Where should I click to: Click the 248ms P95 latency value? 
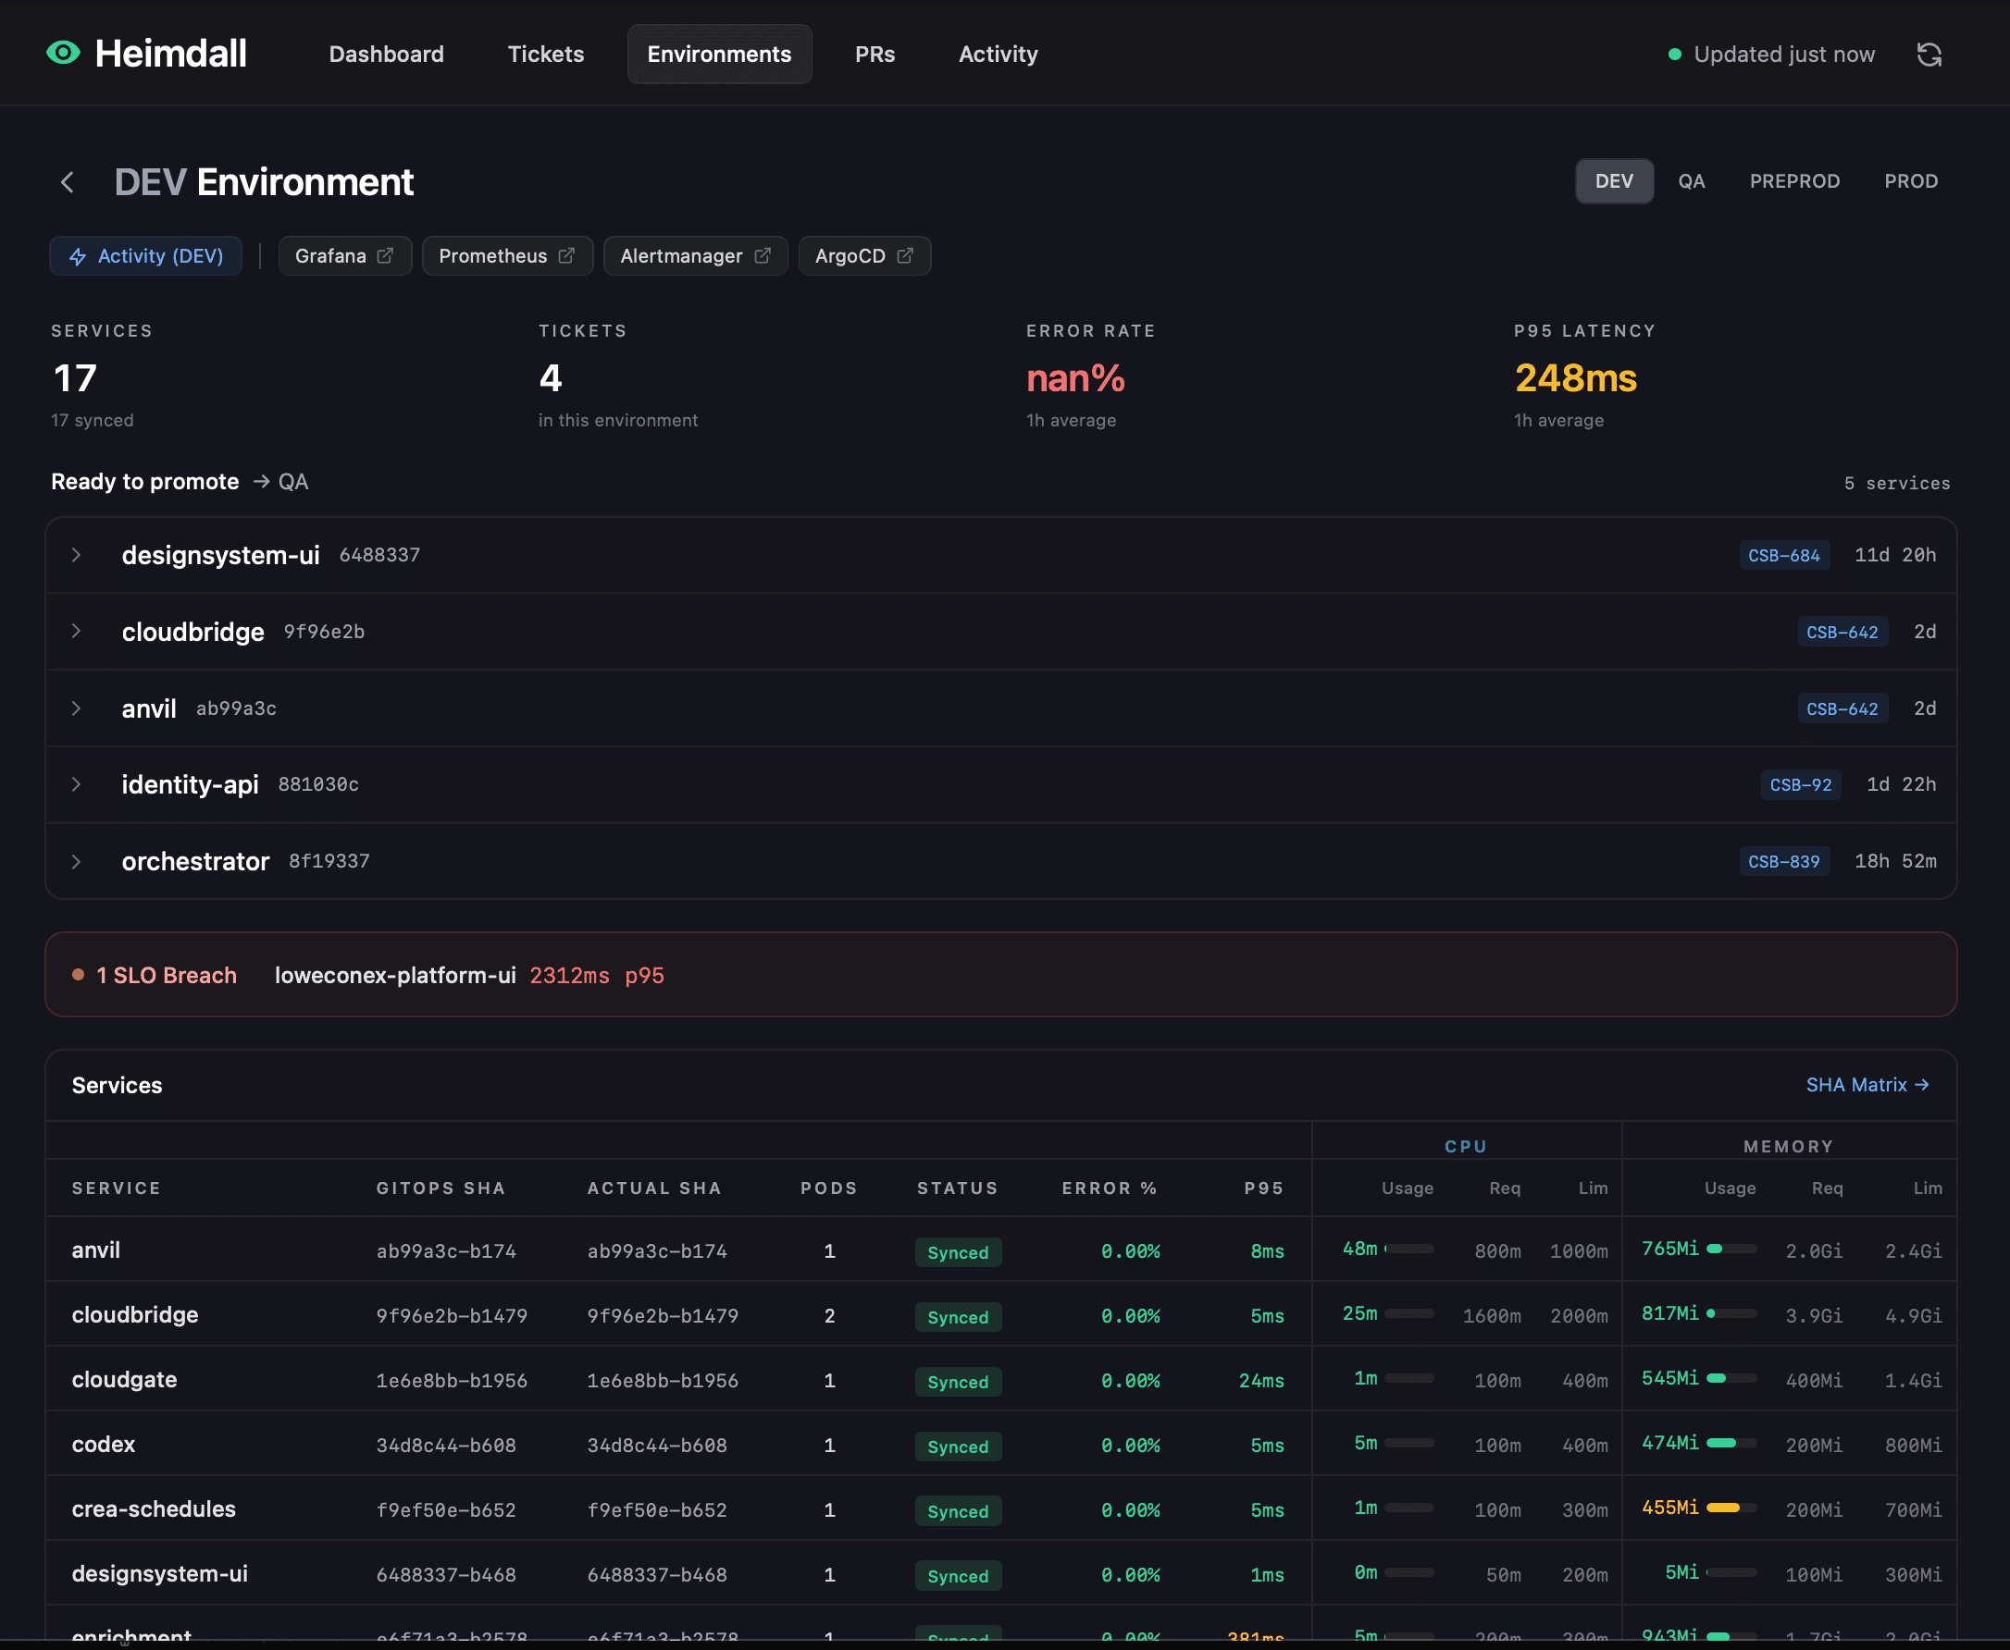pos(1574,378)
